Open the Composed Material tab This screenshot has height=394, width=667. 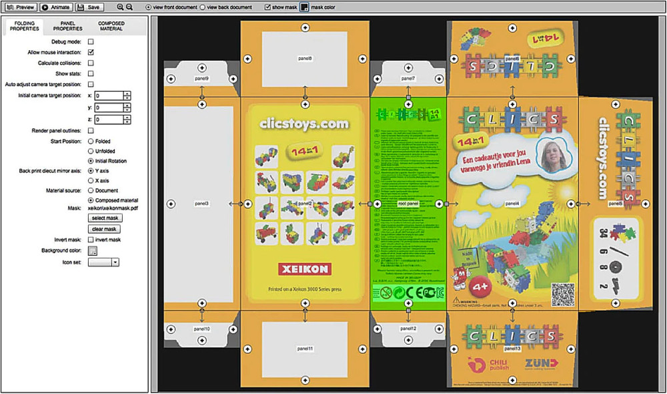(x=111, y=26)
